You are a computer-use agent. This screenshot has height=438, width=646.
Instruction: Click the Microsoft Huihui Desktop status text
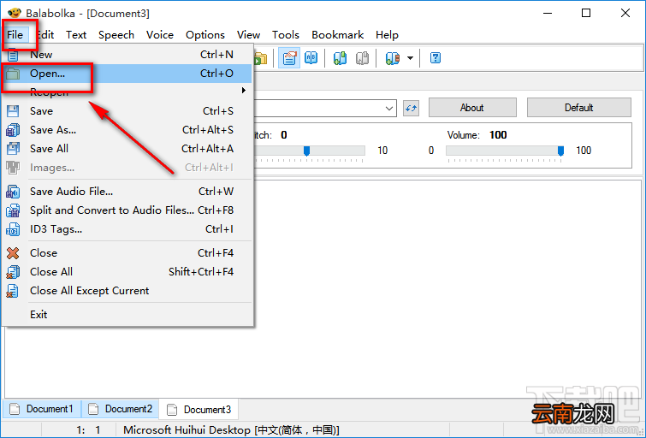click(x=231, y=430)
